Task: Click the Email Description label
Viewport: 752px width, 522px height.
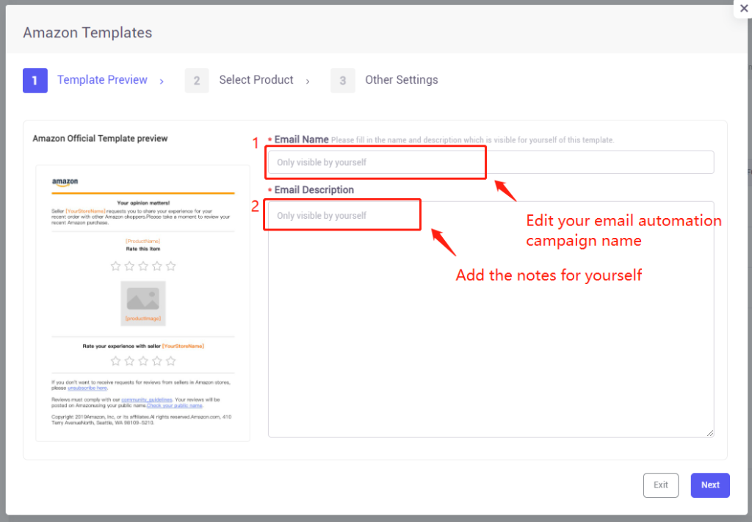Action: [314, 190]
